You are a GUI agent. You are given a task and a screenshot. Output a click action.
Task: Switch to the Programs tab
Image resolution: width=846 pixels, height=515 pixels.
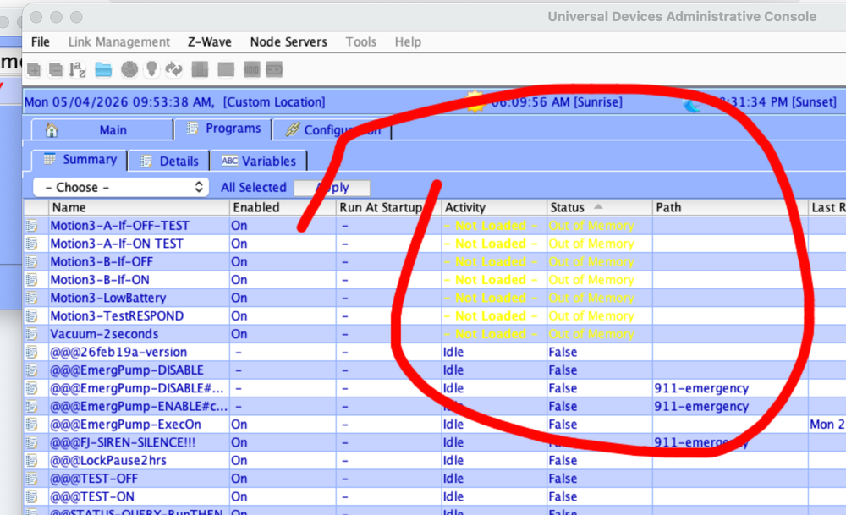[x=222, y=129]
